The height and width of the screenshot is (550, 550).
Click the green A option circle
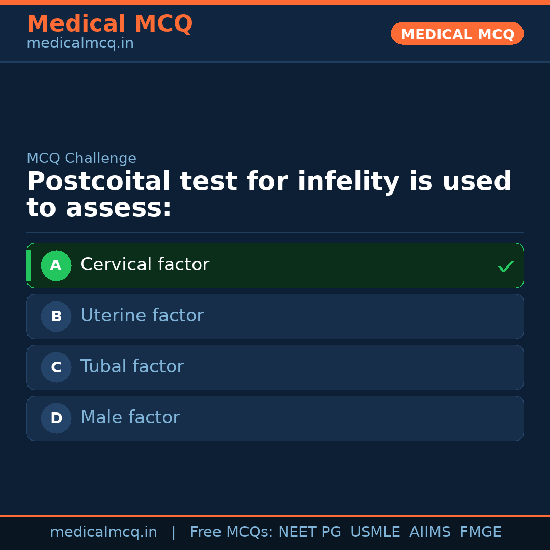pyautogui.click(x=56, y=265)
